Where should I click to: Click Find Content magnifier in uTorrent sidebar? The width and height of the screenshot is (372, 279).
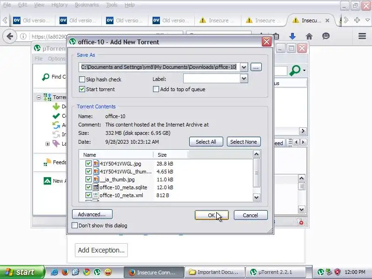point(46,77)
